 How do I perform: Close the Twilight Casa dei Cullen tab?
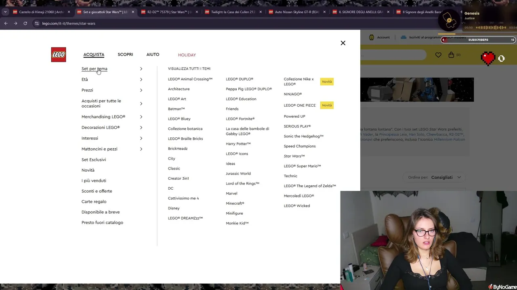[x=261, y=12]
